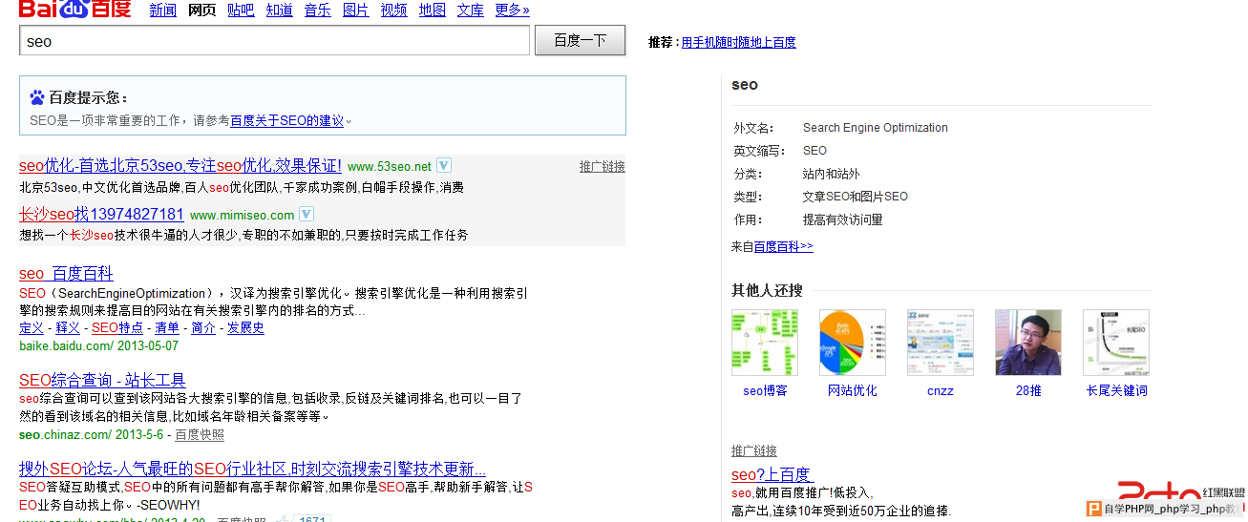Image resolution: width=1248 pixels, height=522 pixels.
Task: Click the 百度一下 search button
Action: click(x=580, y=40)
